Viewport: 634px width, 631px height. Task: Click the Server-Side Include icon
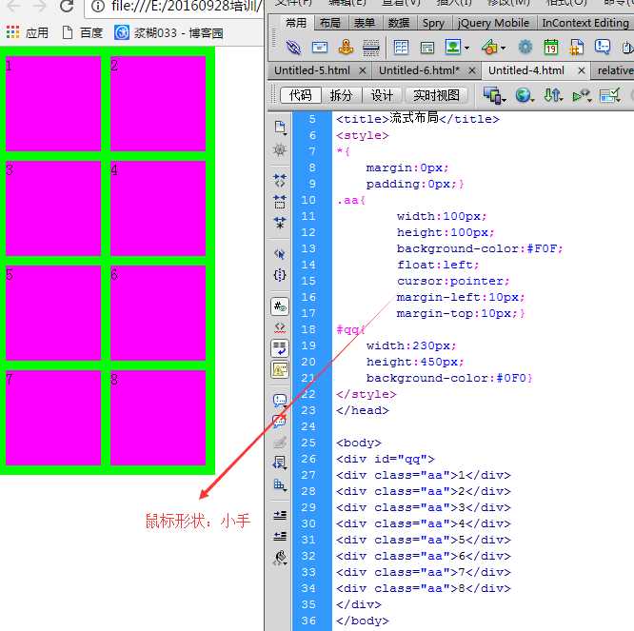[577, 48]
